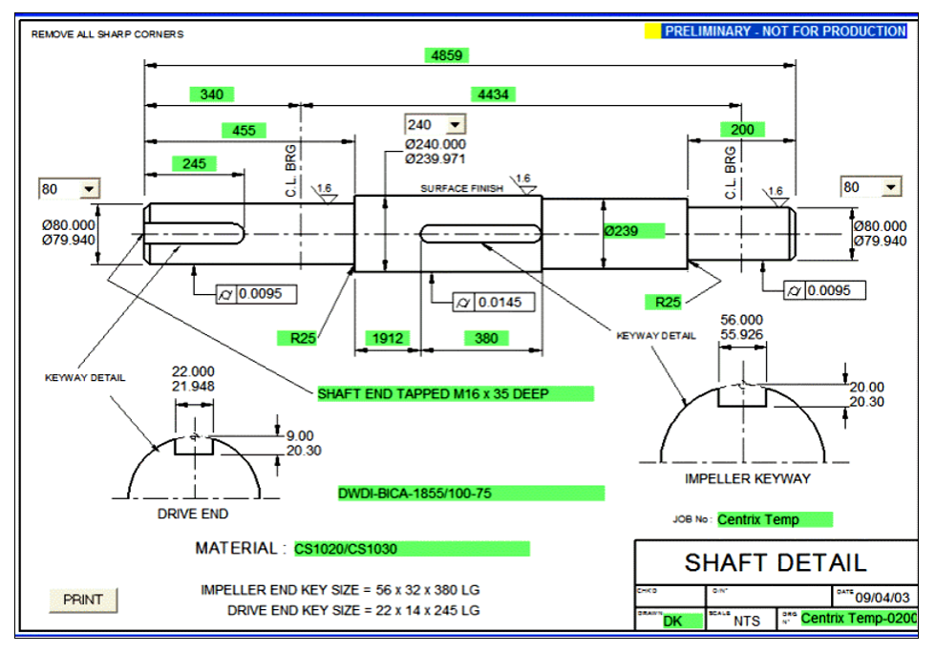Select the yellow swatch beside the PRELIMINARY banner

[653, 31]
